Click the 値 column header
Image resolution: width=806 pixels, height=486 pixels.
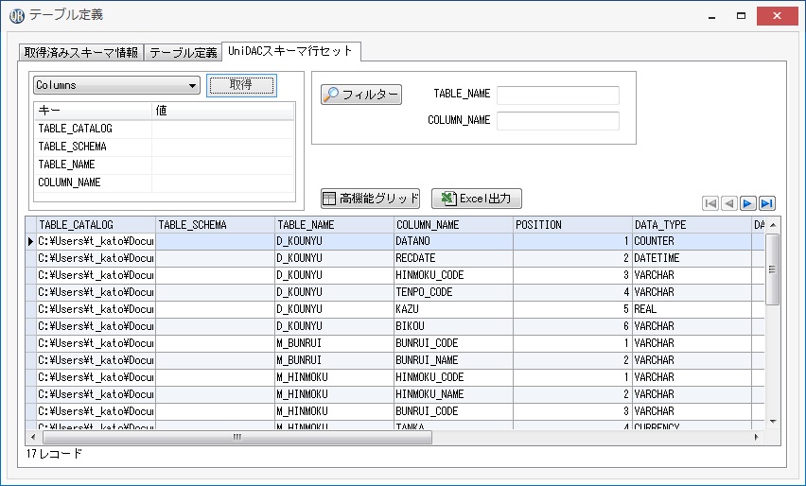[223, 111]
